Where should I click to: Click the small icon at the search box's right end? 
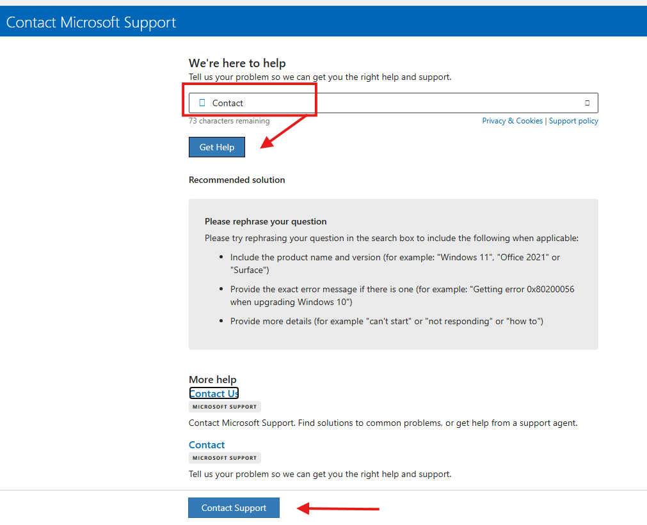[x=587, y=103]
